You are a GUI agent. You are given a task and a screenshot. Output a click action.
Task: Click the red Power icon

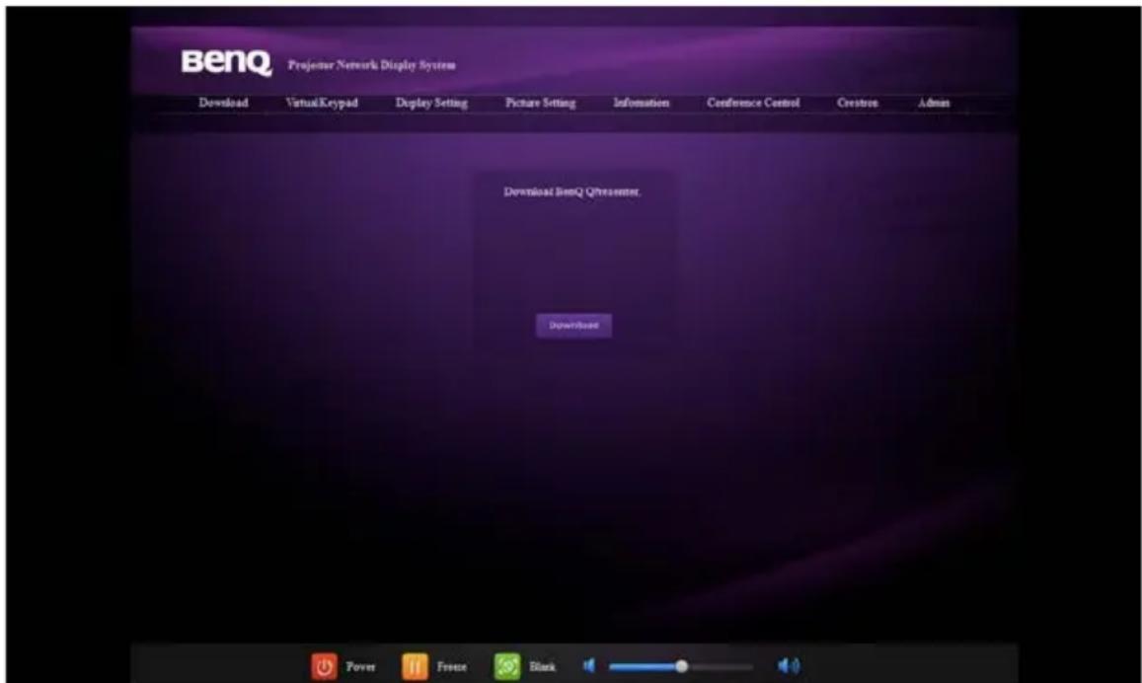[x=324, y=666]
